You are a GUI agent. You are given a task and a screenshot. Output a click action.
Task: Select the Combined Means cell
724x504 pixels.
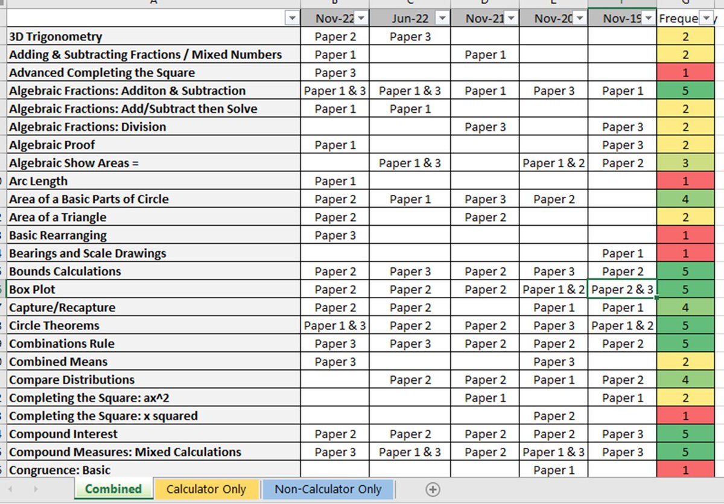tap(154, 362)
